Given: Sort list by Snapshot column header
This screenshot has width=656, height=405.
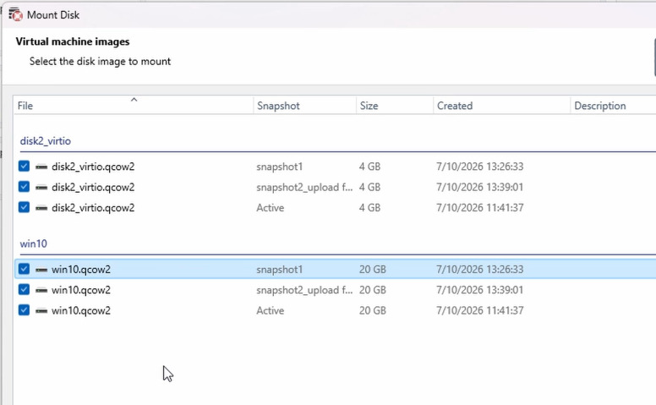Looking at the screenshot, I should 304,106.
